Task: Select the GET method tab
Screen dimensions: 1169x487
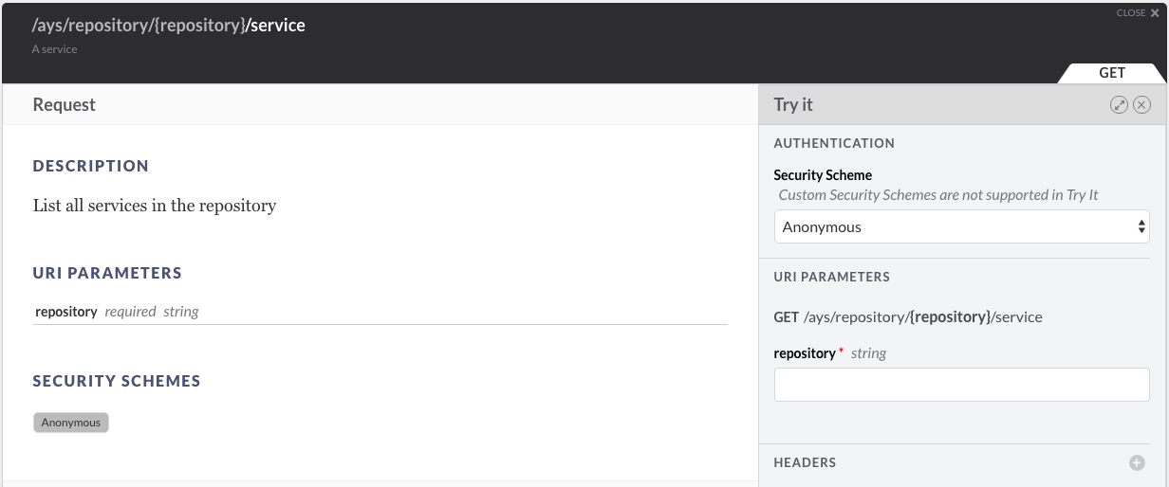Action: point(1112,73)
